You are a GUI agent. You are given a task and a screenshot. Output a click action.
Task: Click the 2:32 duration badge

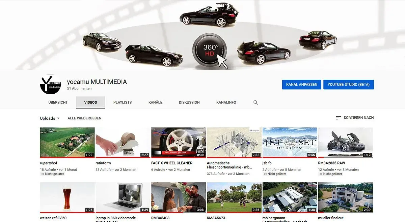(x=256, y=155)
